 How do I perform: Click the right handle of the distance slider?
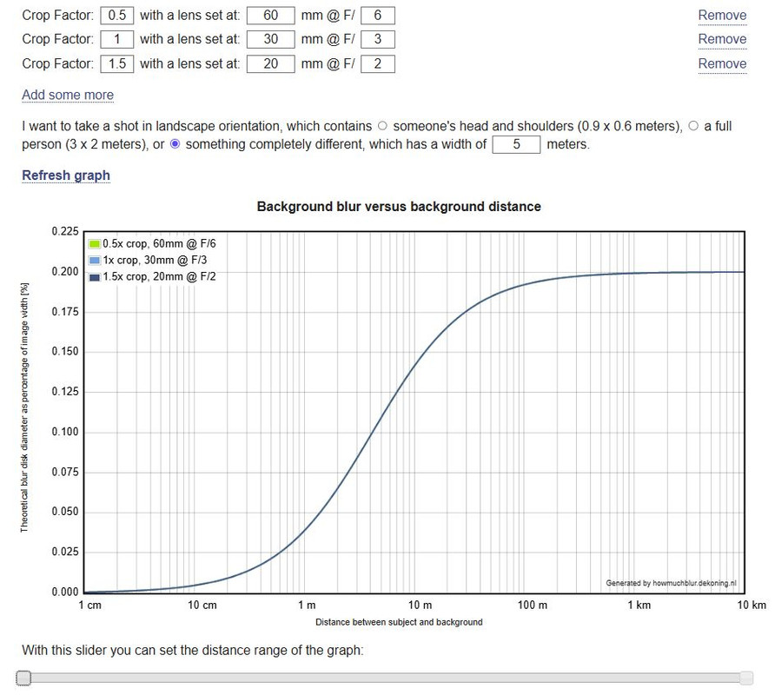746,678
